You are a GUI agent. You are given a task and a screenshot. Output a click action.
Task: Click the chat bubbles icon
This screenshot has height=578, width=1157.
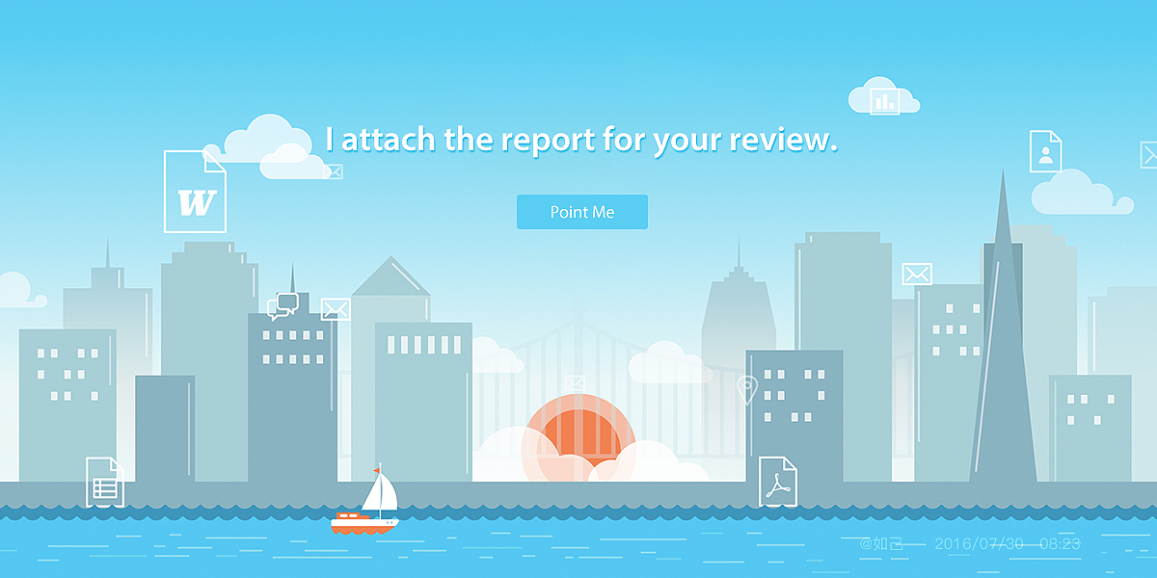click(x=283, y=306)
